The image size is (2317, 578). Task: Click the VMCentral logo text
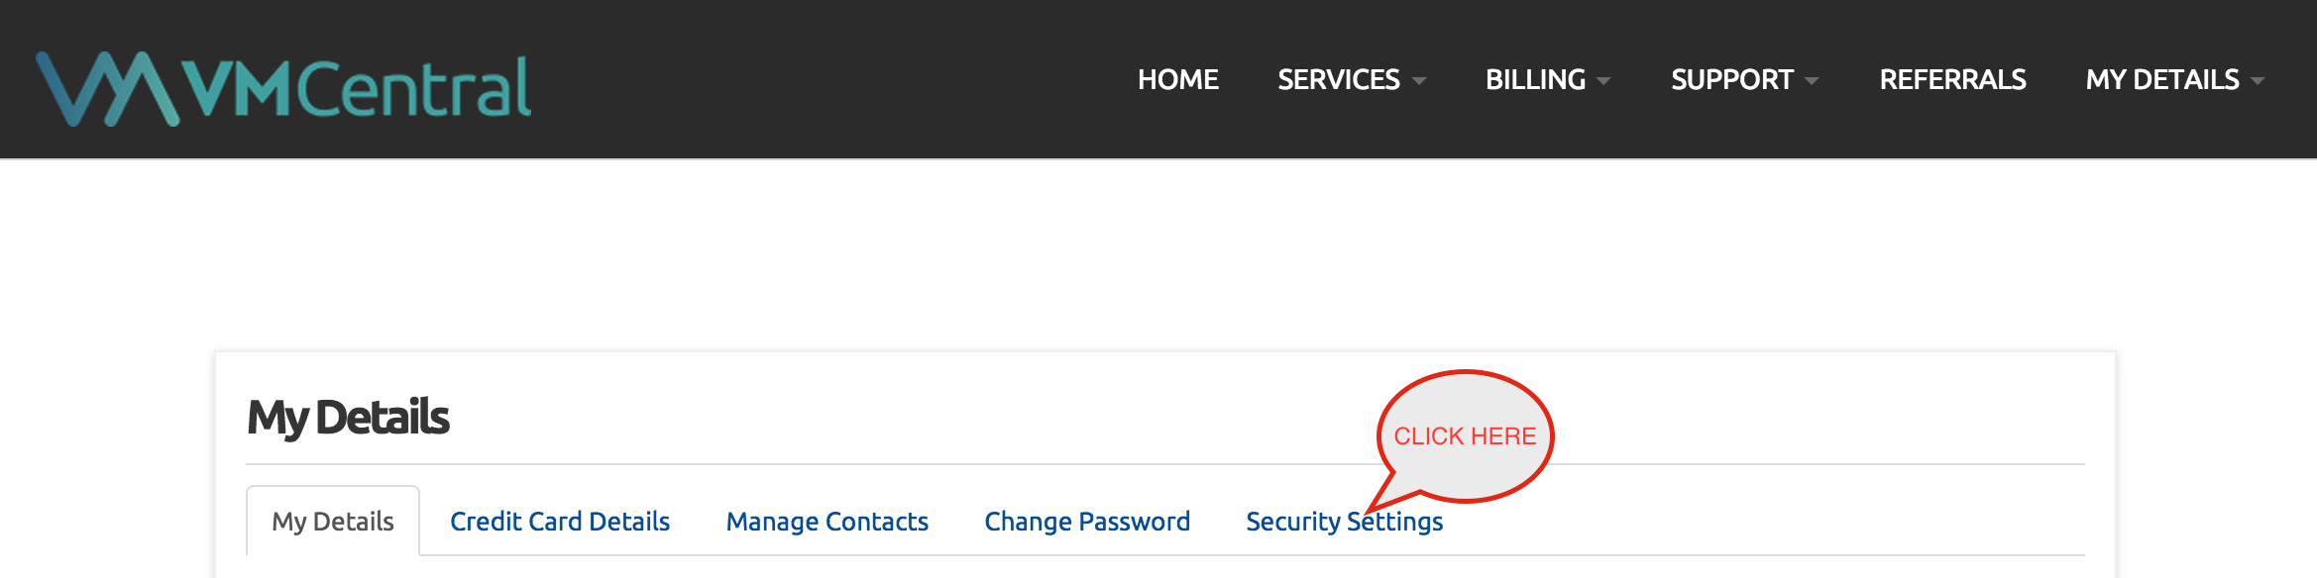click(x=357, y=87)
